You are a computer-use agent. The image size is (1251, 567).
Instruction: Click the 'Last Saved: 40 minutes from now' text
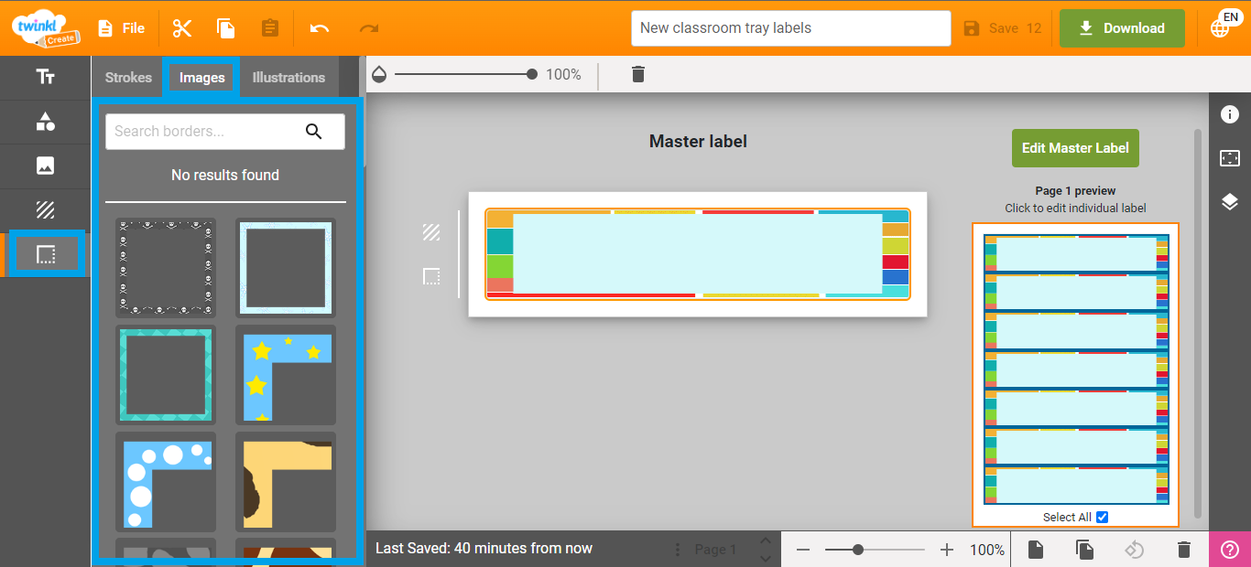tap(484, 549)
